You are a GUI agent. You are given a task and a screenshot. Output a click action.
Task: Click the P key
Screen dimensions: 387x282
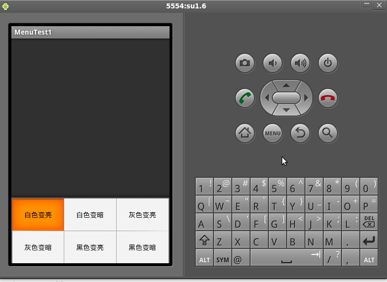pyautogui.click(x=369, y=204)
